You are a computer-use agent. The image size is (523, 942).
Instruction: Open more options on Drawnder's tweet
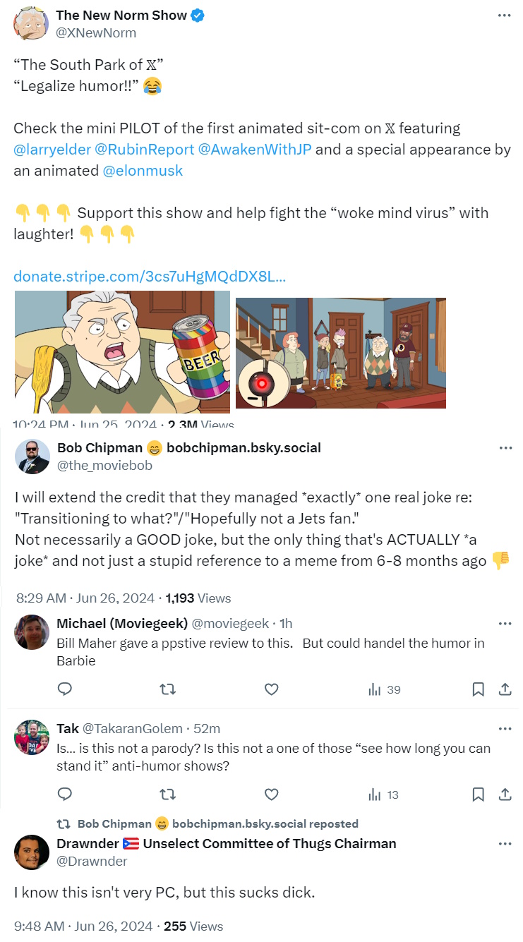click(504, 844)
